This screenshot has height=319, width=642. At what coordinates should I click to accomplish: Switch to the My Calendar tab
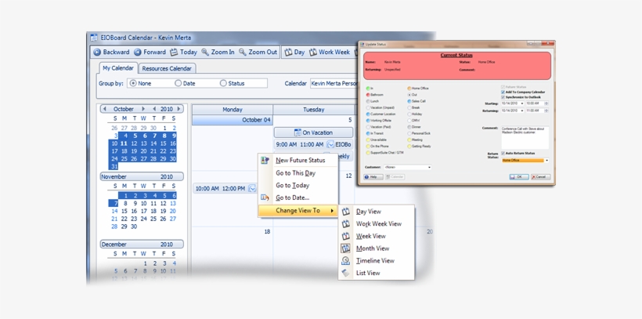tap(118, 68)
